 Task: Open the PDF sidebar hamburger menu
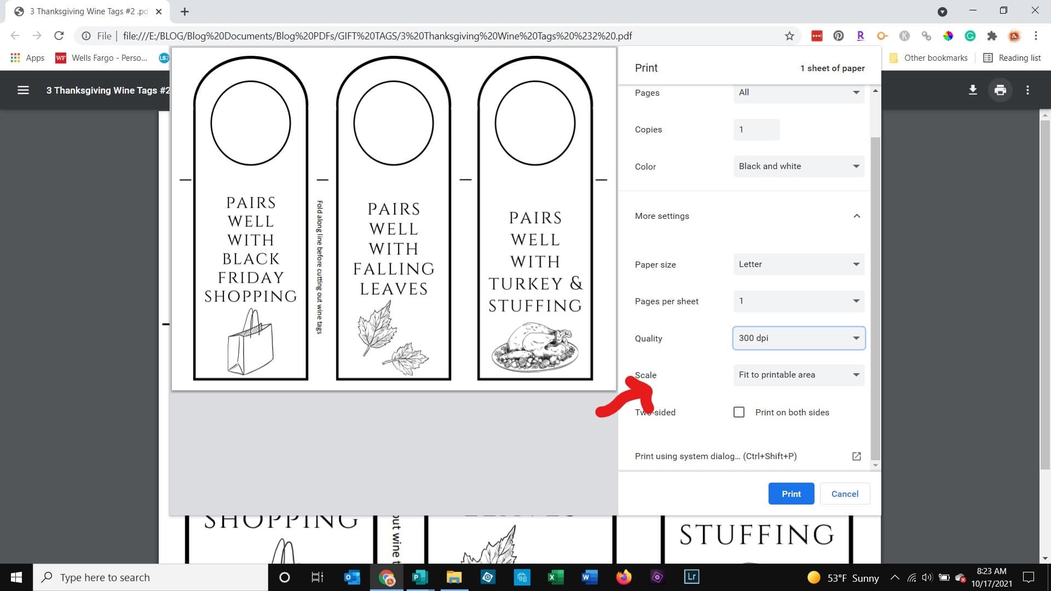(x=23, y=90)
